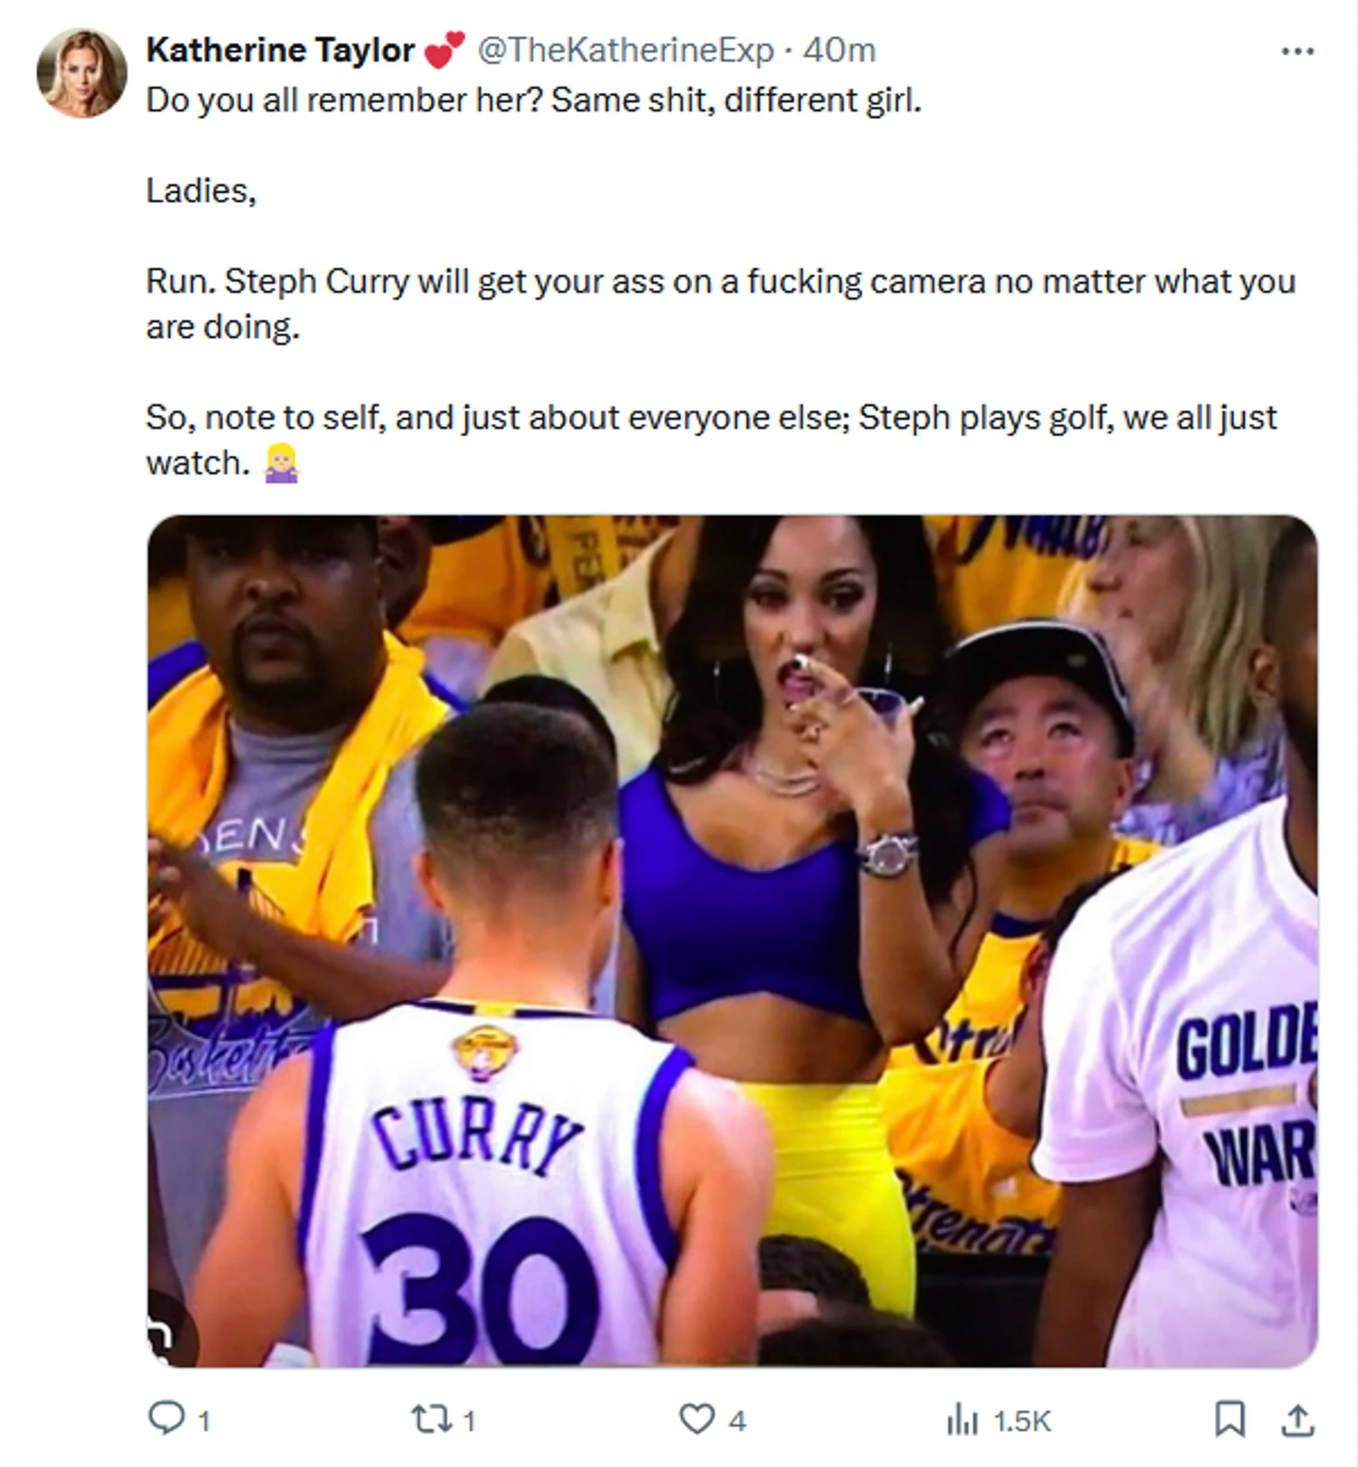The width and height of the screenshot is (1358, 1467).
Task: Click the reply count number 1
Action: [205, 1421]
